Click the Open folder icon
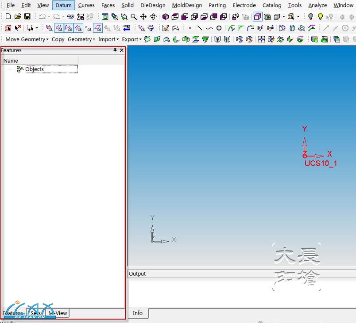The height and width of the screenshot is (323, 356). (x=18, y=17)
